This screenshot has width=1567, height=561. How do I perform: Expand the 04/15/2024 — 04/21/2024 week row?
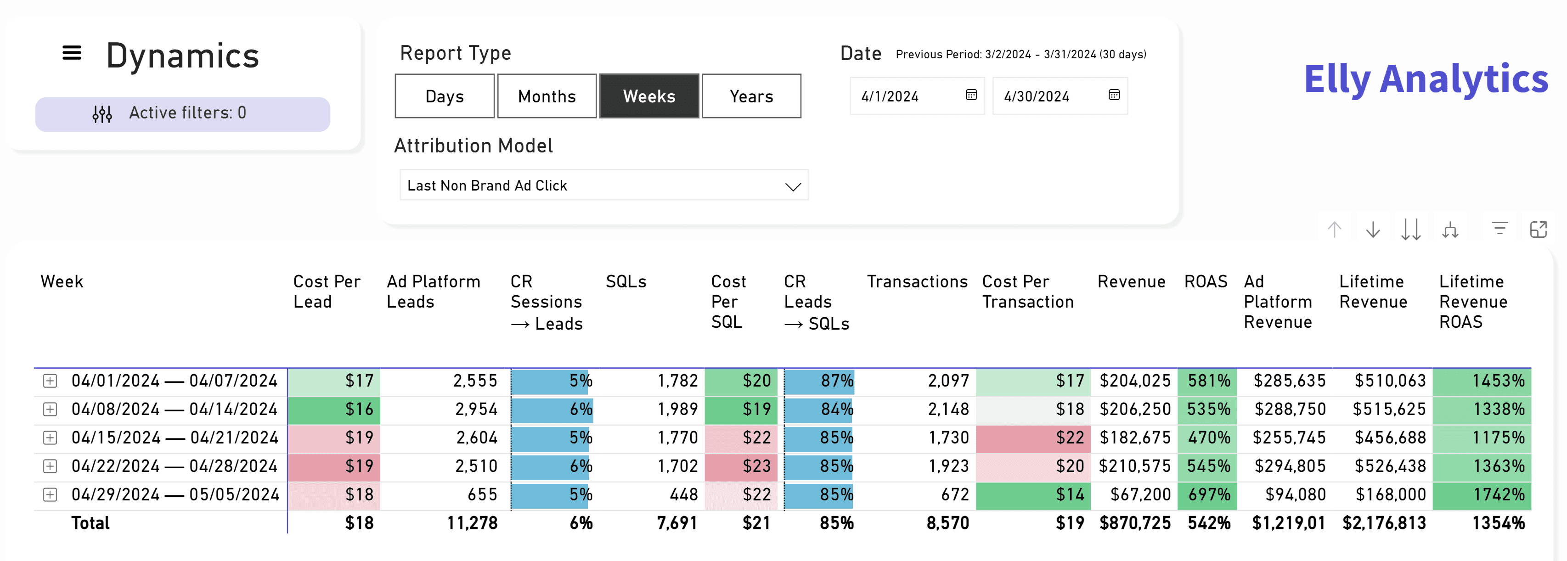tap(50, 438)
